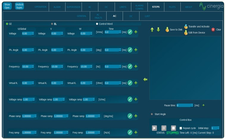This screenshot has height=140, width=226.
Task: Enable the Repeat cycle checkbox
Action: tap(181, 128)
